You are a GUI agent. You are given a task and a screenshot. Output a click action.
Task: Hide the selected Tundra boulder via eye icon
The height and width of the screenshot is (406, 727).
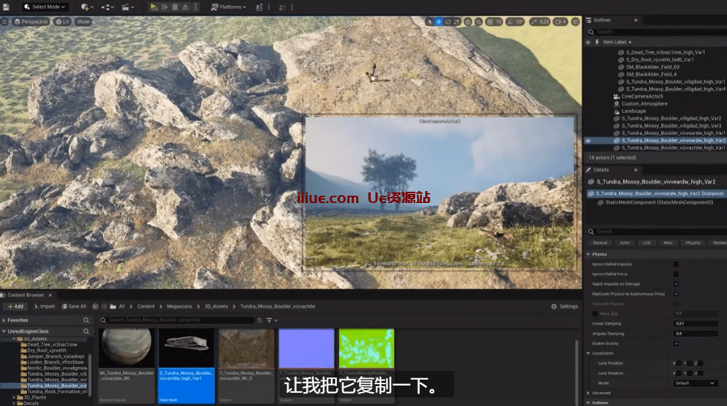[x=588, y=141]
